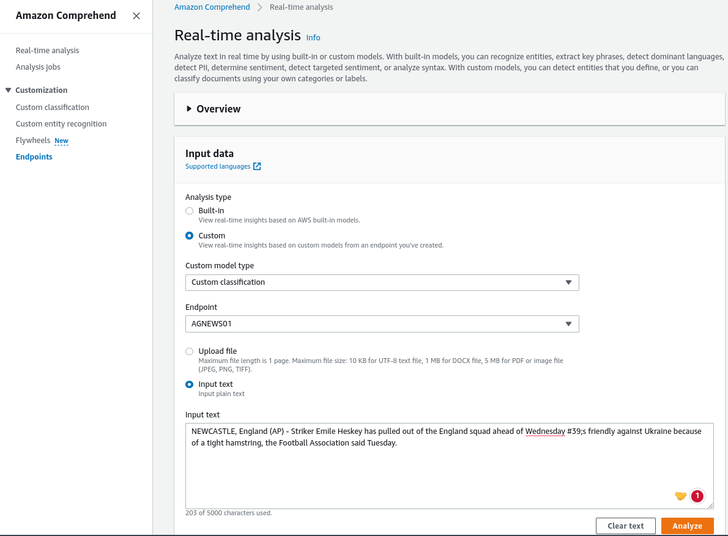Image resolution: width=728 pixels, height=536 pixels.
Task: Open Flywheels in sidebar
Action: [33, 140]
